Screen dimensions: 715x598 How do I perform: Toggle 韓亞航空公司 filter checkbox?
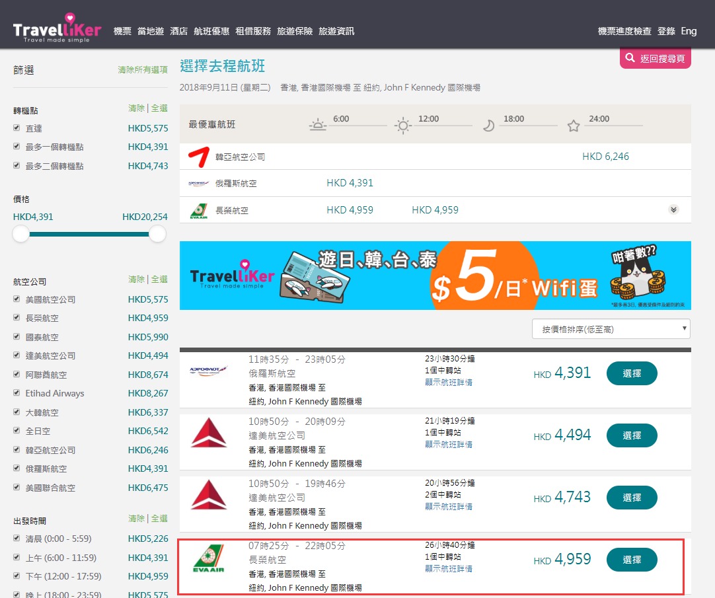point(17,449)
